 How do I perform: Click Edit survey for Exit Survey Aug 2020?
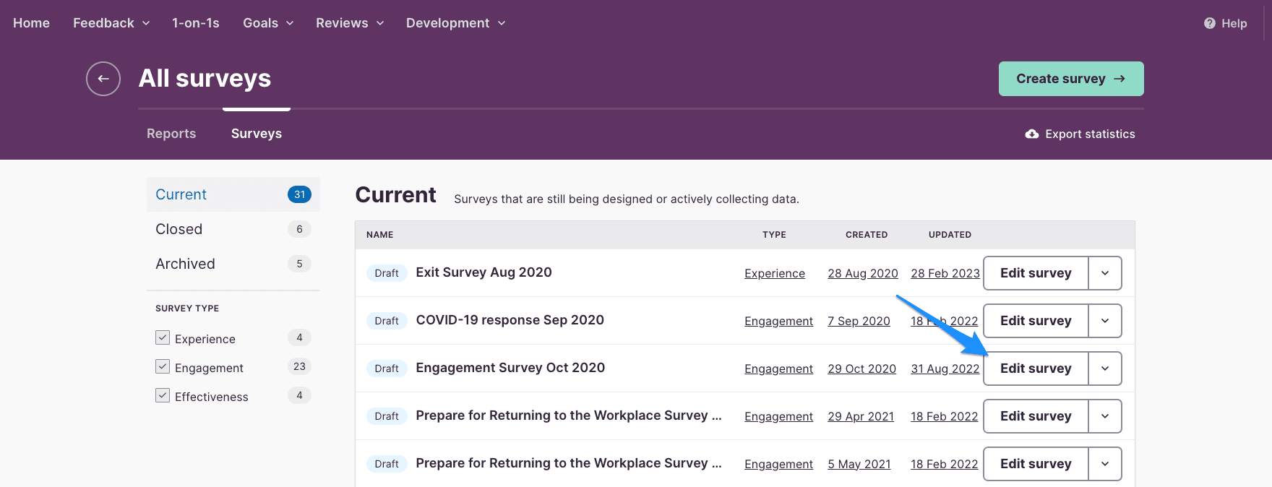(x=1036, y=273)
